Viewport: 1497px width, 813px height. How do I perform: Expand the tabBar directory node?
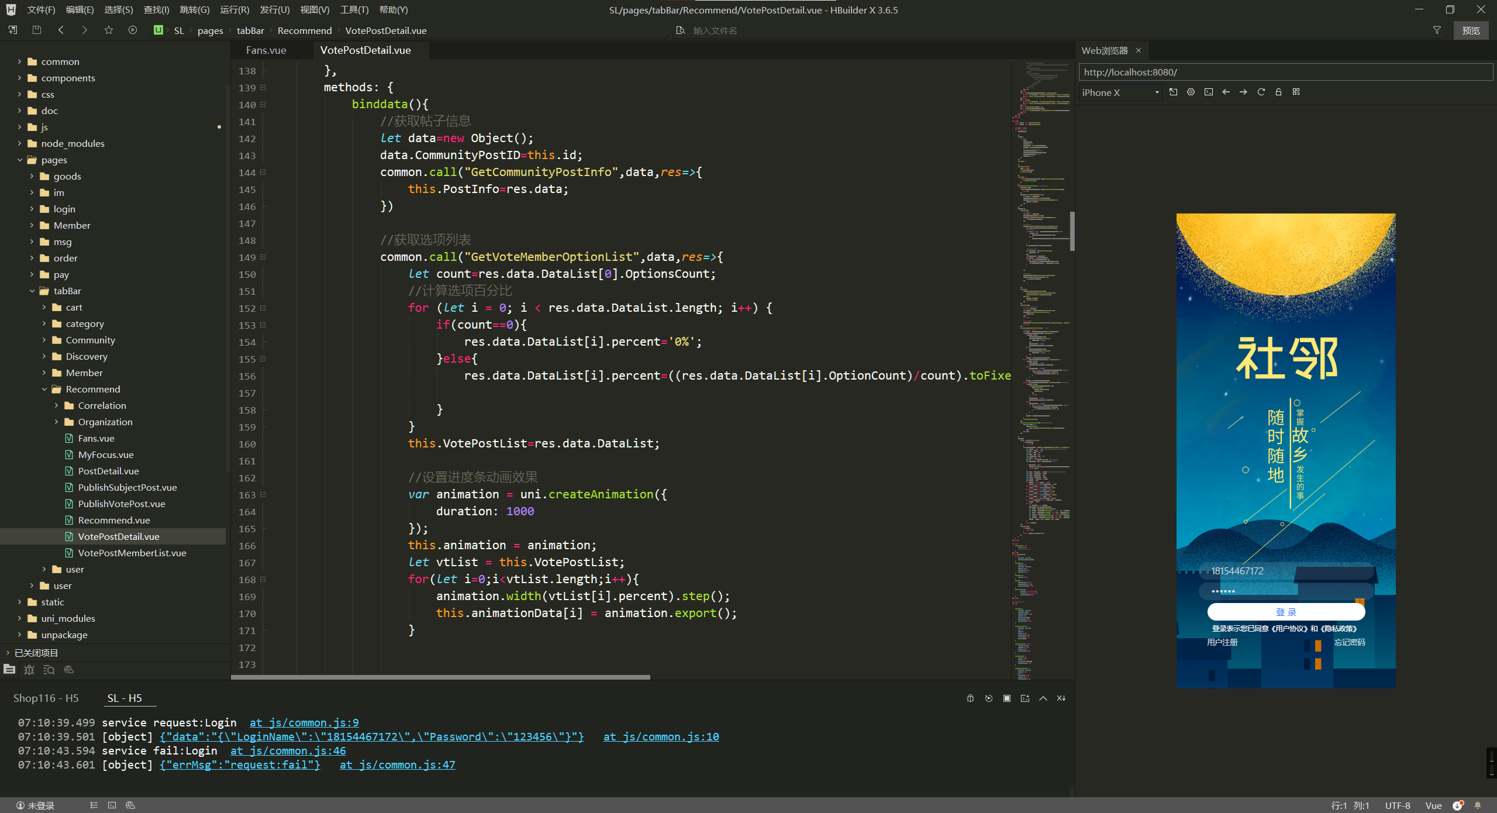point(28,290)
